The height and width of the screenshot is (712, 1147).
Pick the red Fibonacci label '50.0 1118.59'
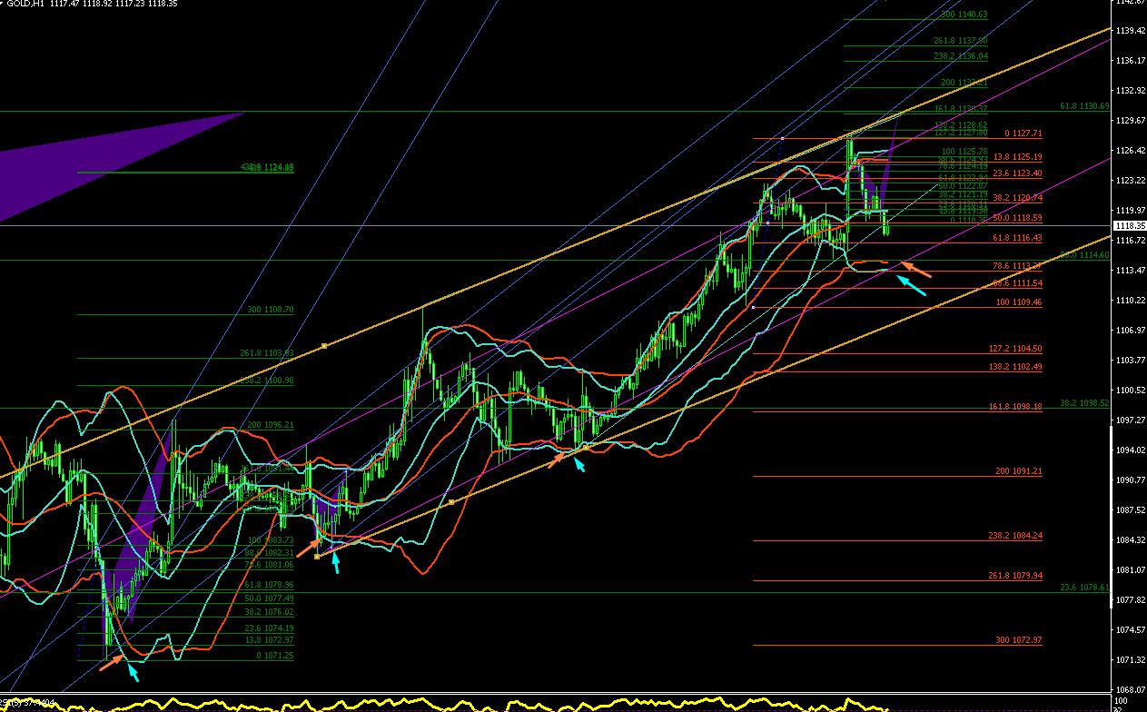(x=1017, y=218)
